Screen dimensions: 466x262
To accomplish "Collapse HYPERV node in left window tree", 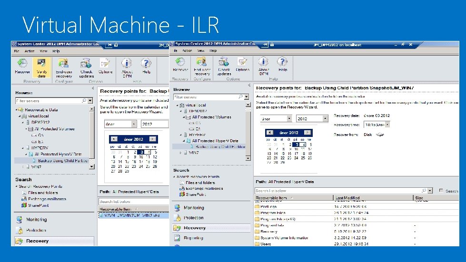I will 23,148.
